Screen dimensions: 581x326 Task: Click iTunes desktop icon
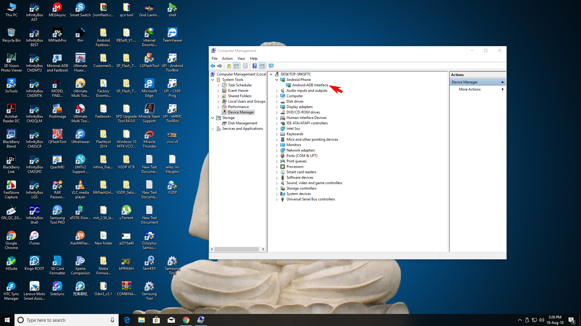pyautogui.click(x=34, y=238)
